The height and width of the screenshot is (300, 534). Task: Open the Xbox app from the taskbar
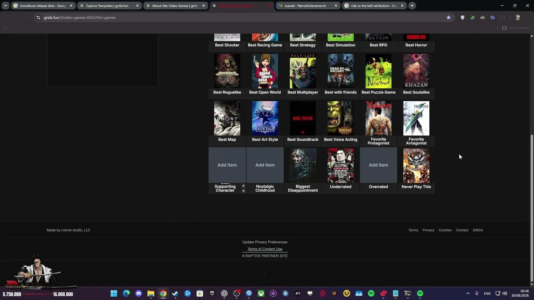coord(261,294)
